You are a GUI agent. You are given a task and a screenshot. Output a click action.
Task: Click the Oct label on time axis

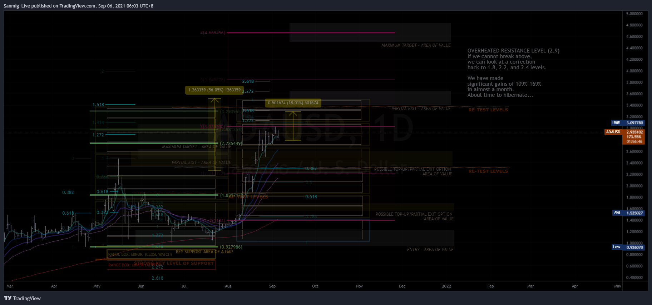coord(315,286)
